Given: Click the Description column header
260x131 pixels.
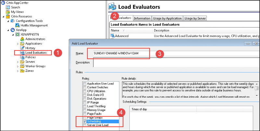Looking at the screenshot, I should [206, 30].
